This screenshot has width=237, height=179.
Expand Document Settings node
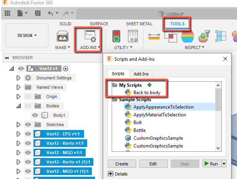coord(18,78)
